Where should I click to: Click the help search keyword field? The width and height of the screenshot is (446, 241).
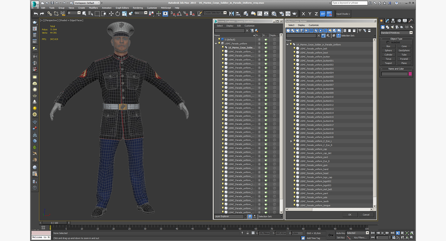click(350, 3)
